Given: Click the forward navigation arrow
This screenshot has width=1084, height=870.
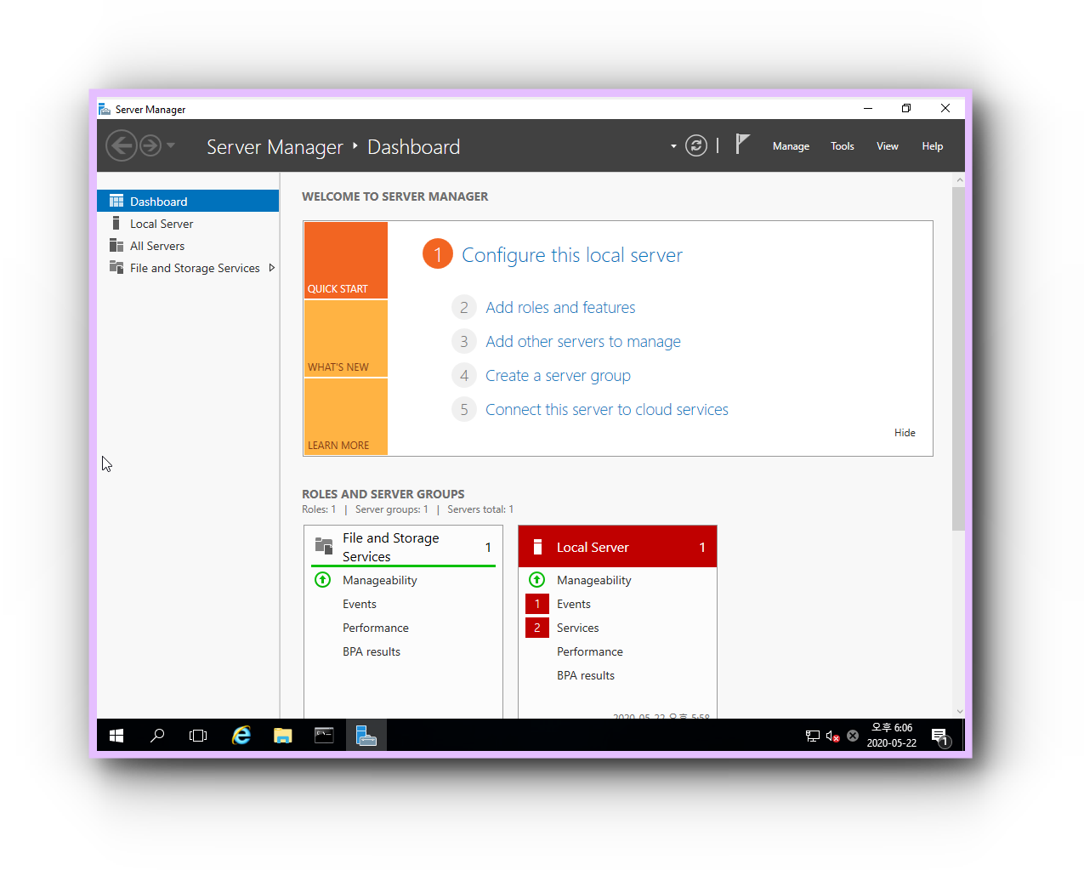Looking at the screenshot, I should click(150, 145).
